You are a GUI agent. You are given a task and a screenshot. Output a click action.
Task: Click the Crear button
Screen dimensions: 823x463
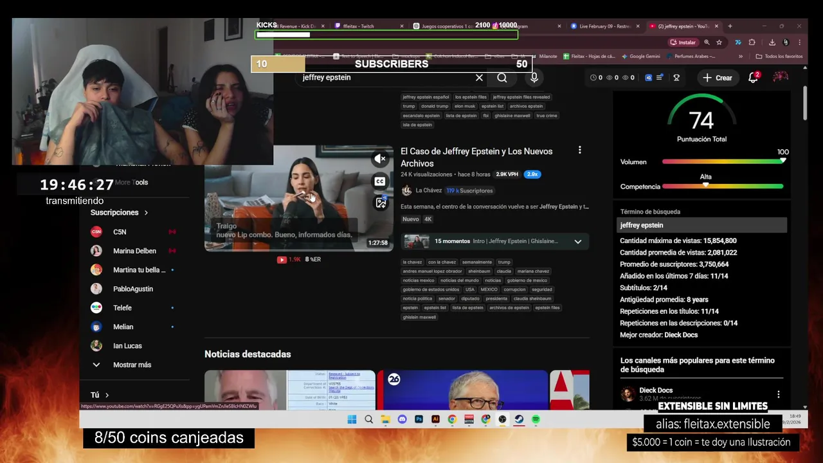tap(717, 78)
